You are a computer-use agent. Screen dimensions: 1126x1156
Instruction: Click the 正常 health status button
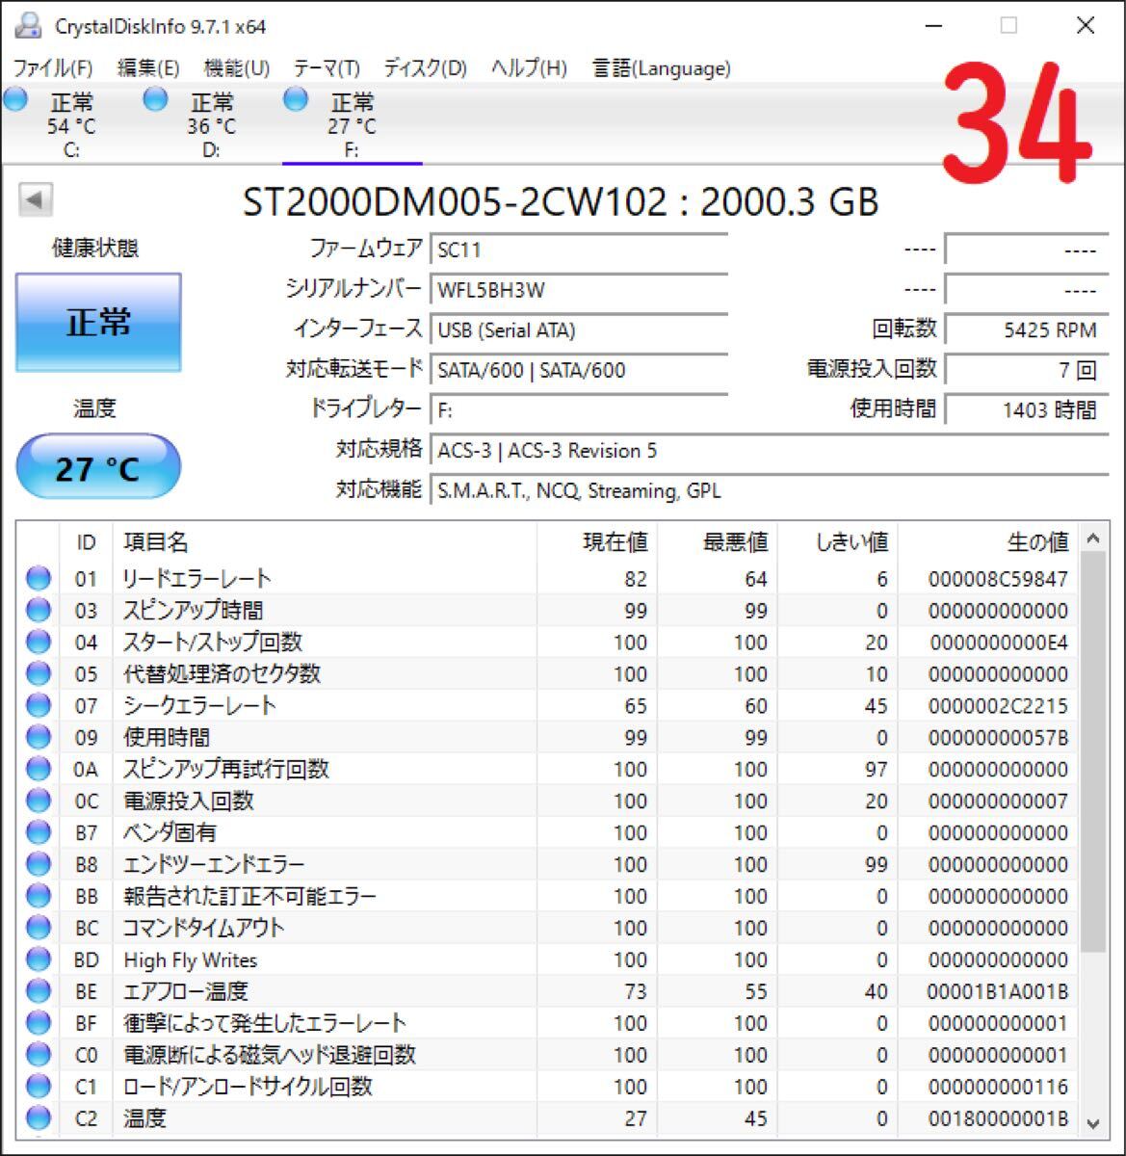[98, 322]
